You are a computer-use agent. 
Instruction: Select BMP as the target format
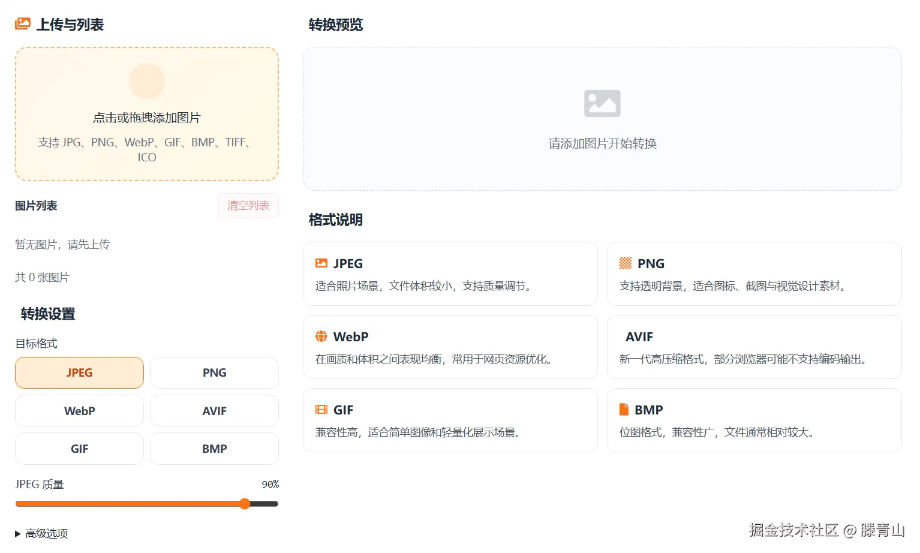pos(214,448)
